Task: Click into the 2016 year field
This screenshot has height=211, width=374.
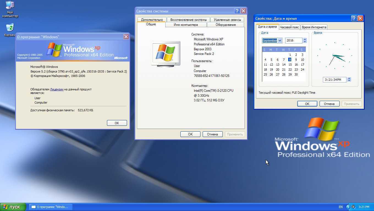Action: [x=294, y=41]
